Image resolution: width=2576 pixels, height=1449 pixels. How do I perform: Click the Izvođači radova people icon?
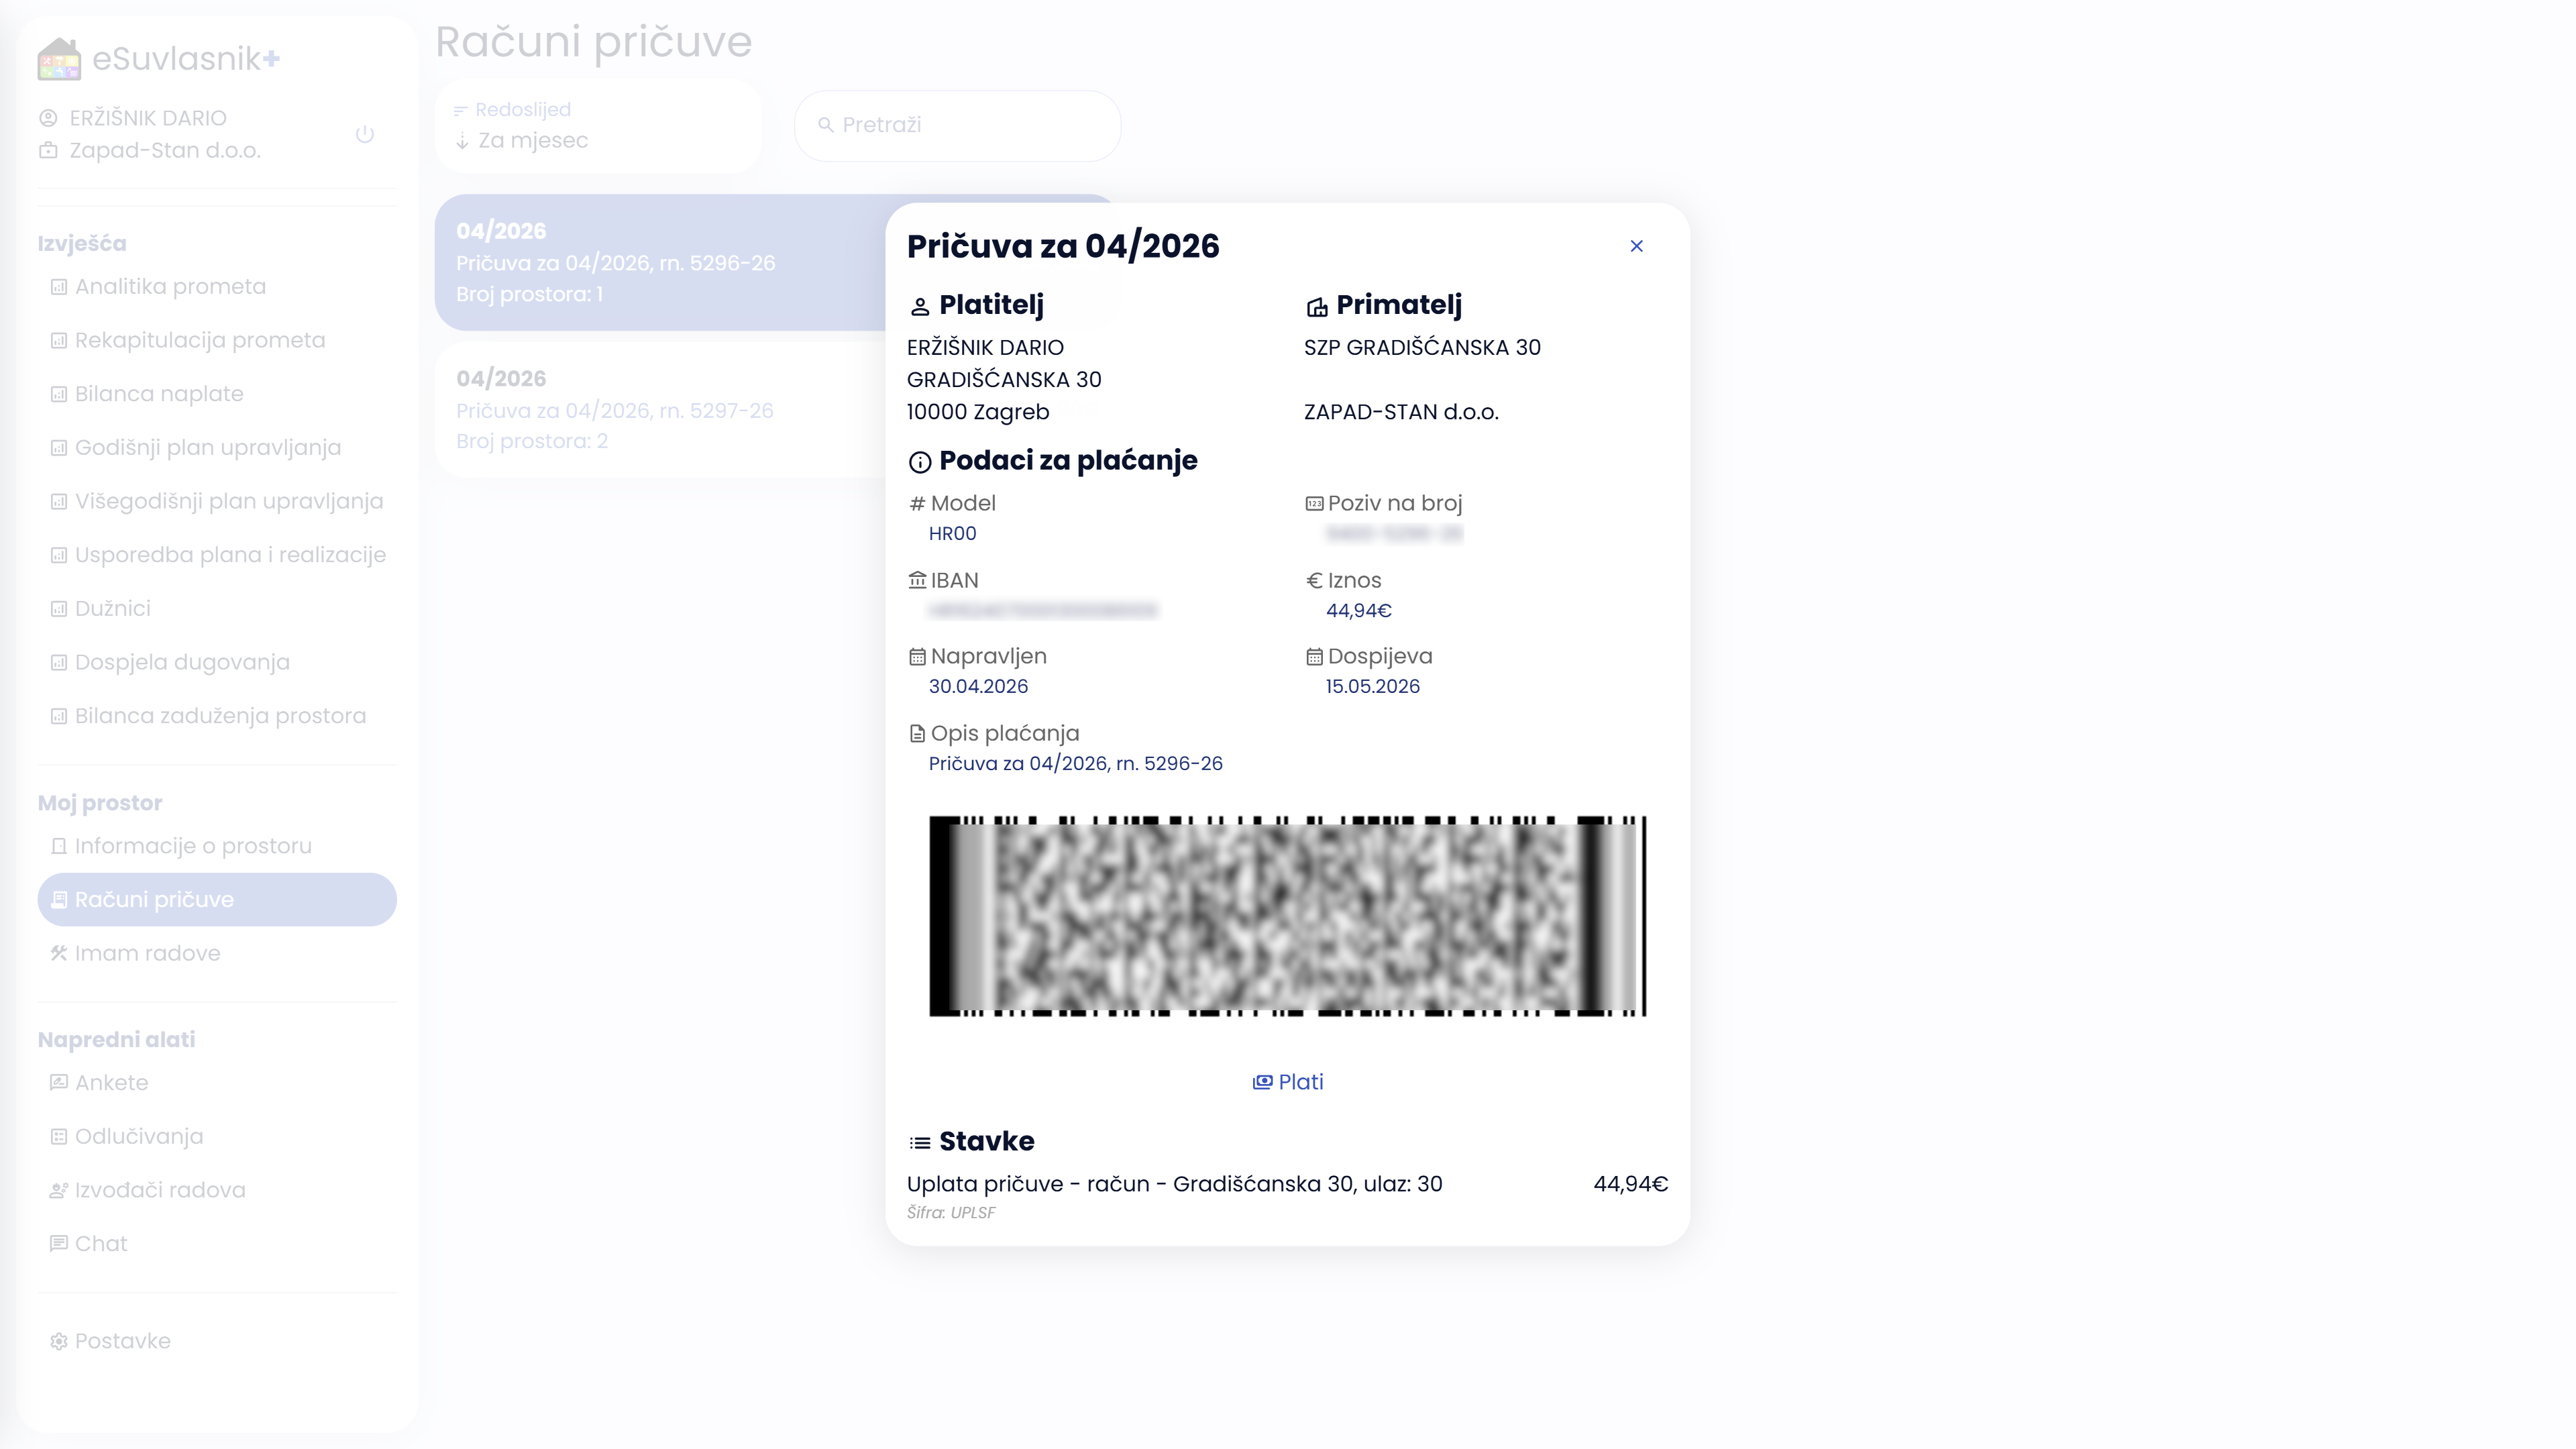tap(59, 1191)
